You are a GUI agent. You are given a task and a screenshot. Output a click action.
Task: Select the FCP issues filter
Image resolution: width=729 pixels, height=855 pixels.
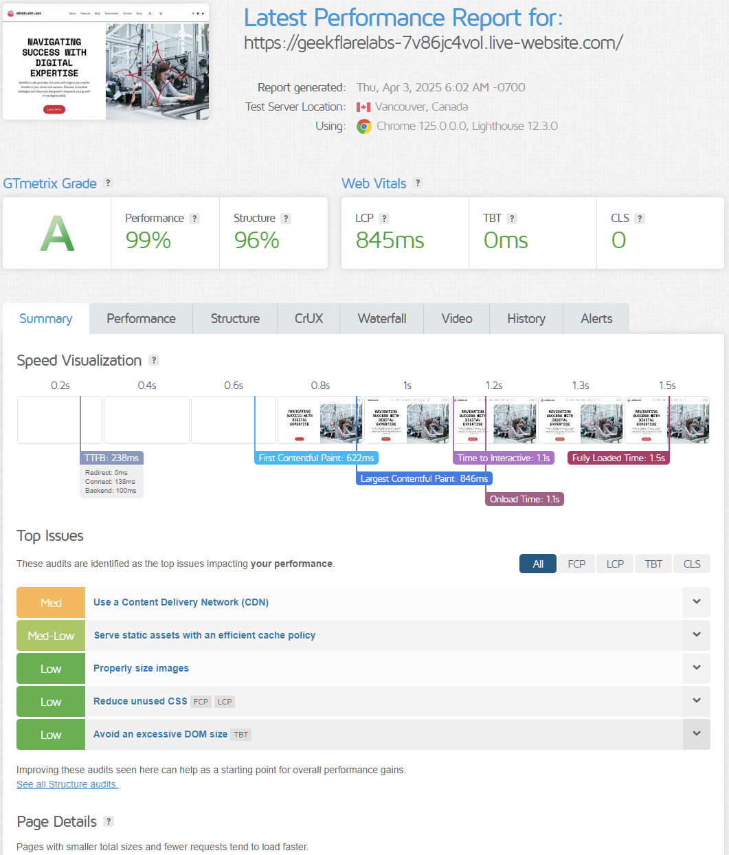point(576,564)
